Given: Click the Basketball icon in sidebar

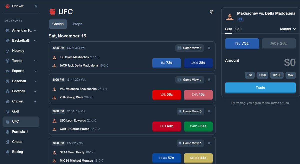Looking at the screenshot, I should pos(7,40).
